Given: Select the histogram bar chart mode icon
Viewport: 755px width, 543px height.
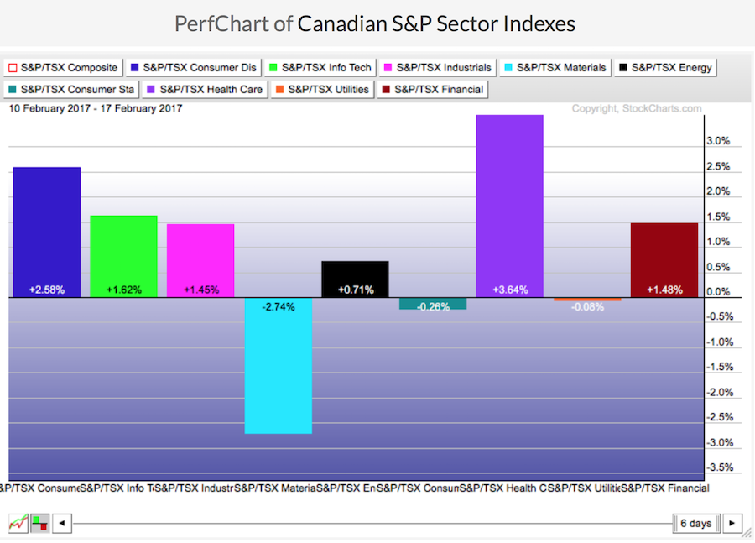Looking at the screenshot, I should (39, 523).
